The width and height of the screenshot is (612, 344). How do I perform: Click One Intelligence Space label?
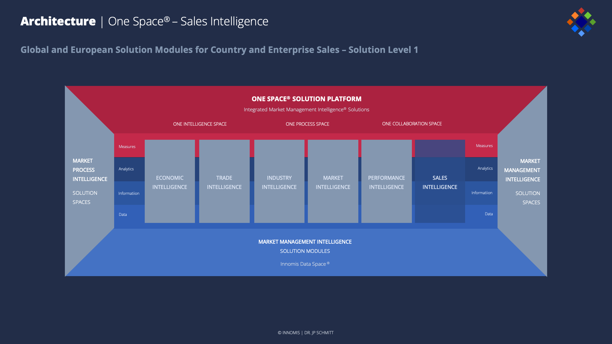pyautogui.click(x=200, y=124)
